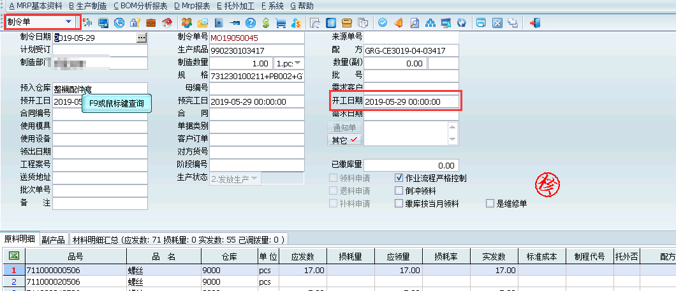Click the calculator toolbar icon
This screenshot has height=291, width=676.
point(331,22)
